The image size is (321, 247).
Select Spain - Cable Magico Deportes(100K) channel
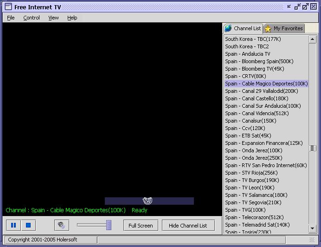[266, 84]
